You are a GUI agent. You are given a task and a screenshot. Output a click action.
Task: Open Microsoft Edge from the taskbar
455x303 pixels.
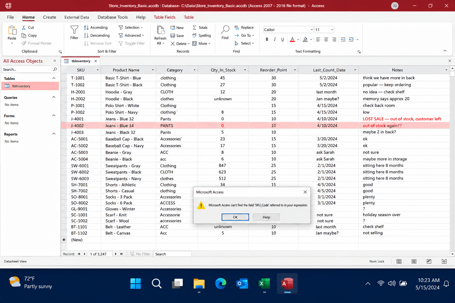click(x=221, y=283)
